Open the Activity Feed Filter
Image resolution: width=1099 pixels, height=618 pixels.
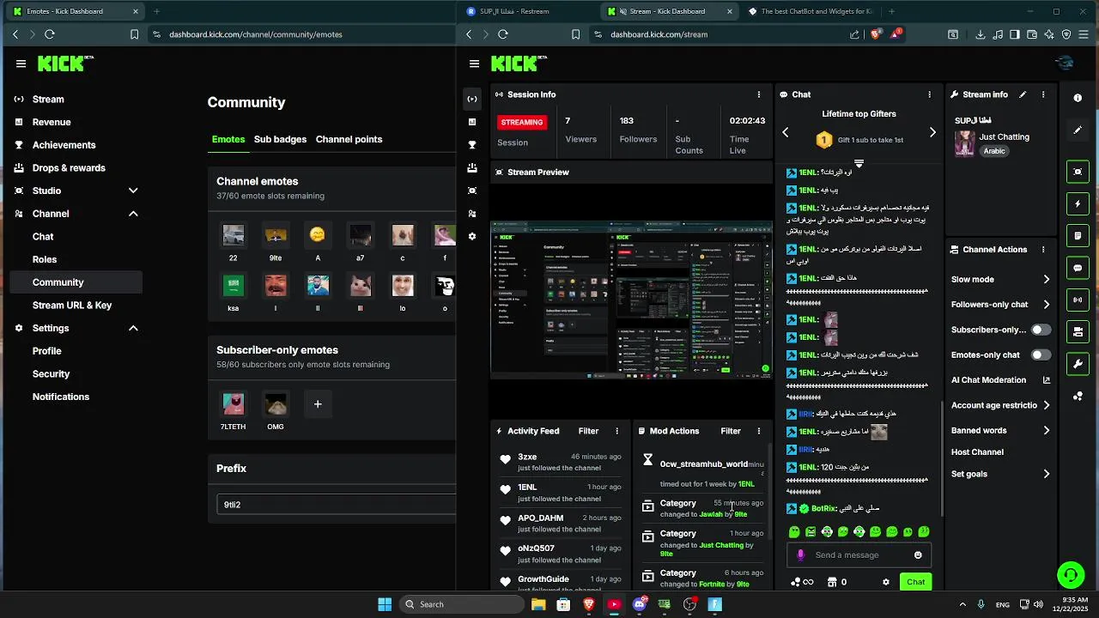coord(588,431)
